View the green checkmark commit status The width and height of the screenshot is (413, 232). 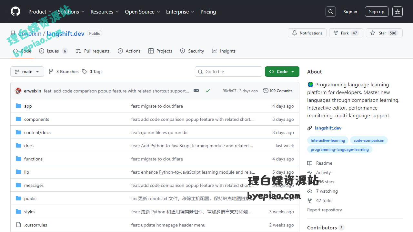tap(208, 91)
